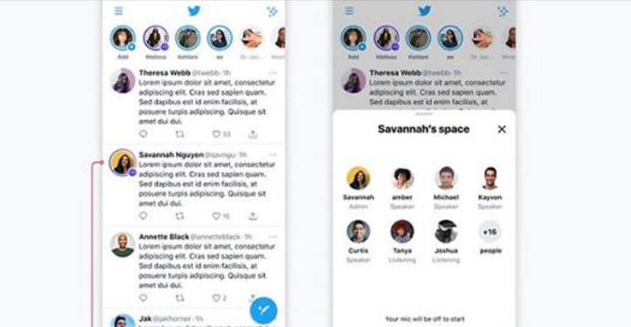Image resolution: width=631 pixels, height=327 pixels.
Task: Open the Add fleet avatar in left phone
Action: click(x=123, y=38)
